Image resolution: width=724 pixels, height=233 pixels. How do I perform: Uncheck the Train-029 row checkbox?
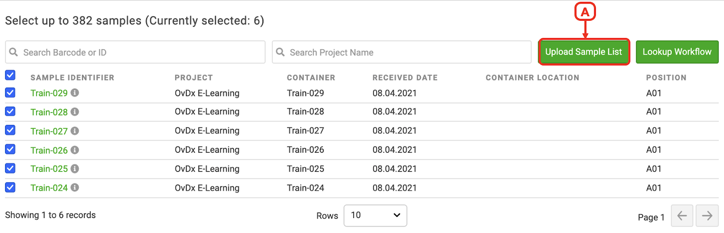point(10,93)
